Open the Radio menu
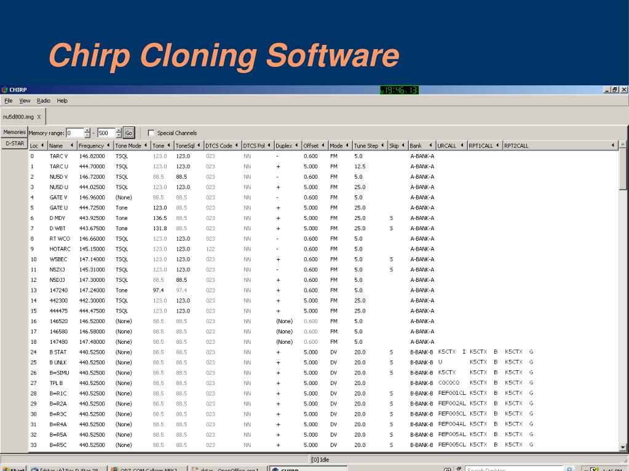The width and height of the screenshot is (629, 471). coord(43,101)
